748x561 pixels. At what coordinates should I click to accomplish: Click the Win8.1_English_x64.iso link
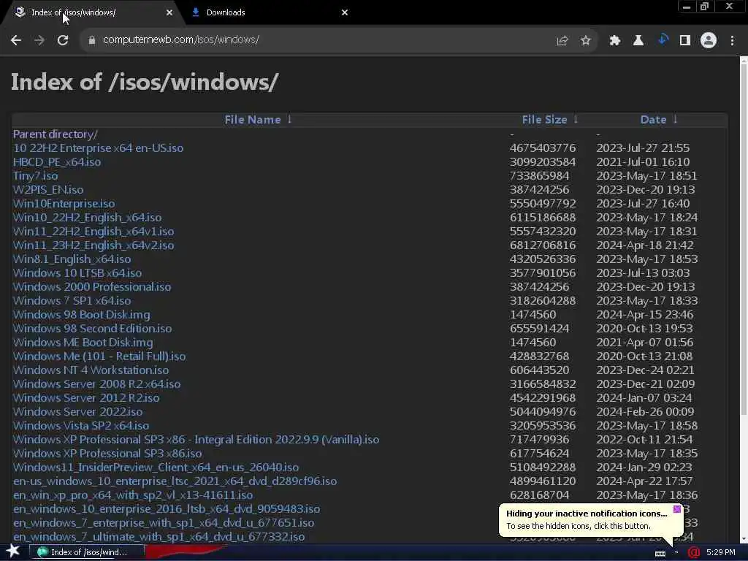(x=72, y=259)
